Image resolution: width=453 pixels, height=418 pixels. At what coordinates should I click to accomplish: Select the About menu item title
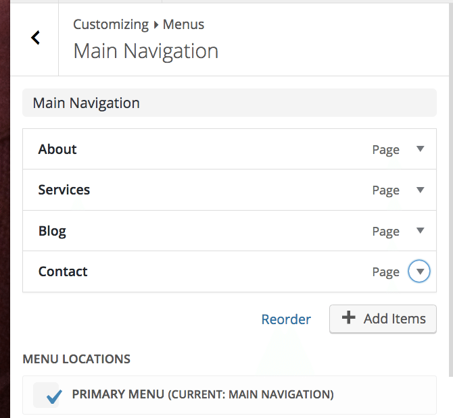tap(57, 149)
